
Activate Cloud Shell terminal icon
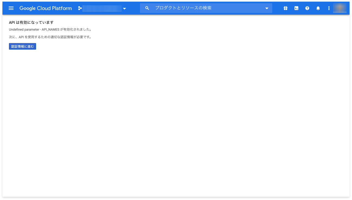coord(296,8)
